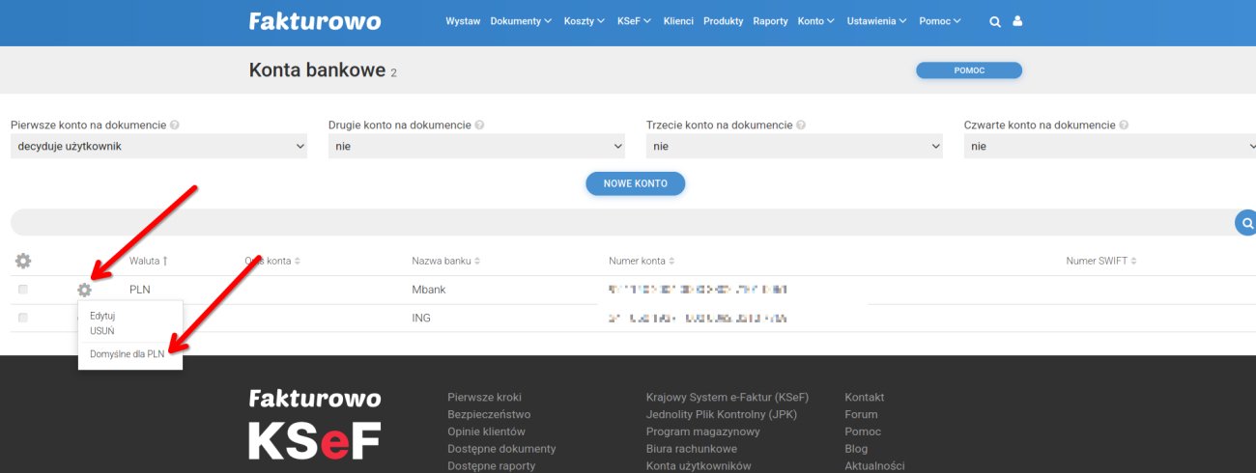
Task: Expand the Konto menu
Action: 815,21
